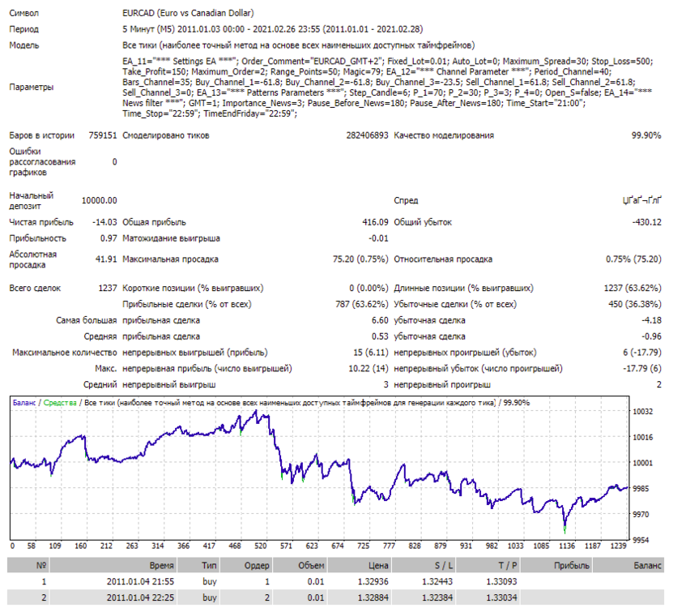This screenshot has width=673, height=608.
Task: Select the total trades value 1237
Action: (x=108, y=288)
